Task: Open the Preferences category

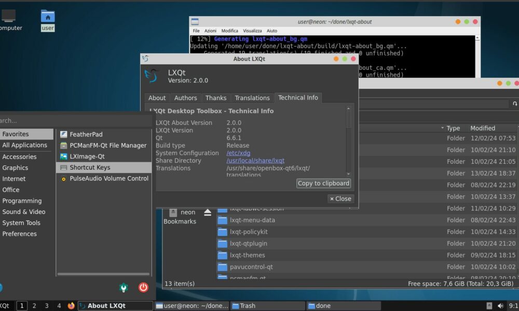Action: pyautogui.click(x=26, y=234)
